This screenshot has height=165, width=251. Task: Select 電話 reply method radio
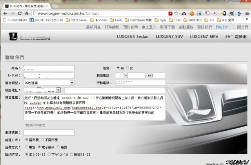(27, 147)
